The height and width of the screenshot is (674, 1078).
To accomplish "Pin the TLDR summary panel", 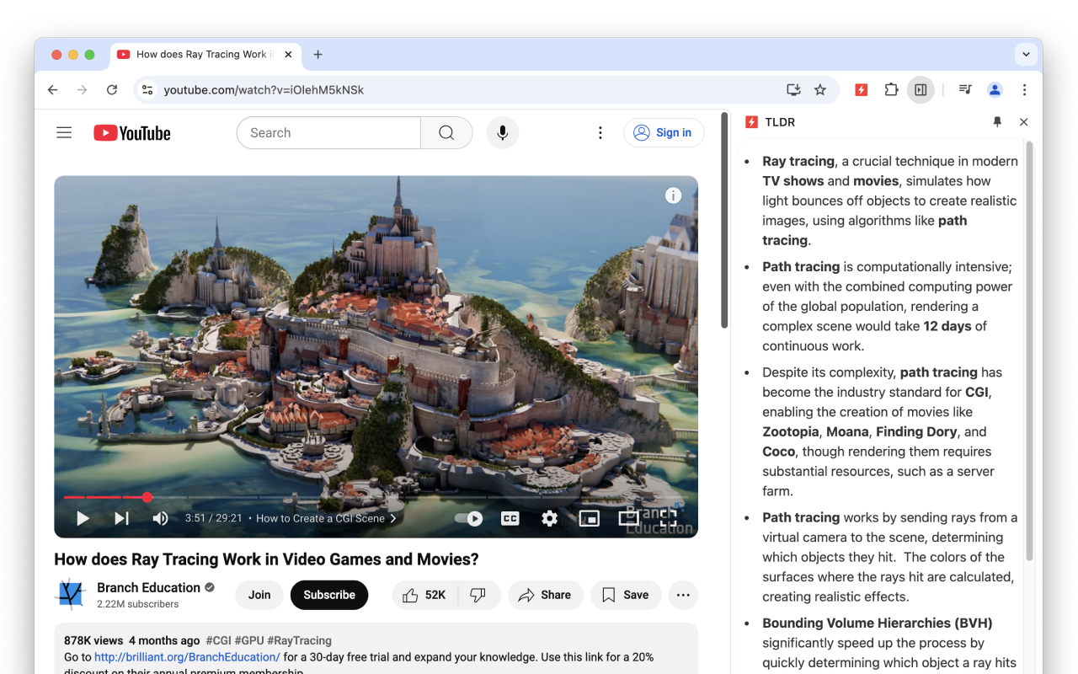I will 997,121.
